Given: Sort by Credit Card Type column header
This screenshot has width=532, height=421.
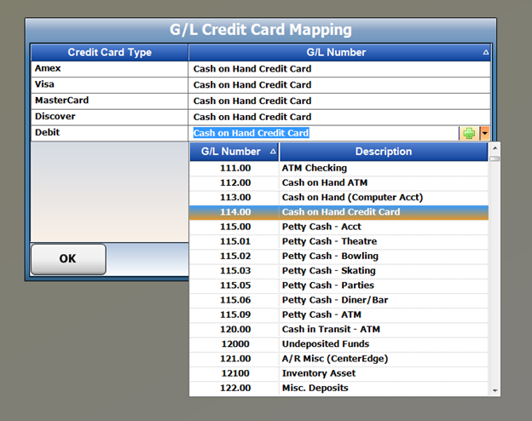Looking at the screenshot, I should click(110, 52).
